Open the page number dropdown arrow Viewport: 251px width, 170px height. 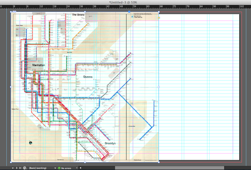coord(12,168)
